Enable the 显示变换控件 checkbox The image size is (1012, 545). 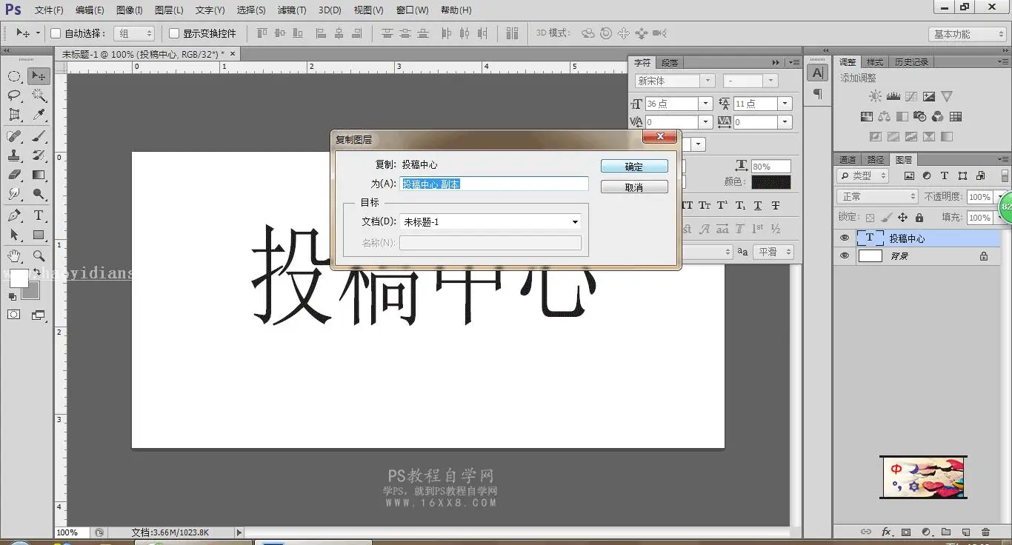coord(174,33)
